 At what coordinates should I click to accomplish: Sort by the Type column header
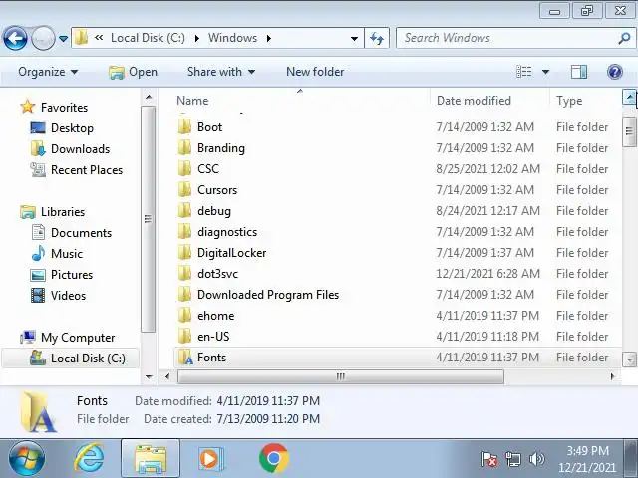(x=569, y=101)
